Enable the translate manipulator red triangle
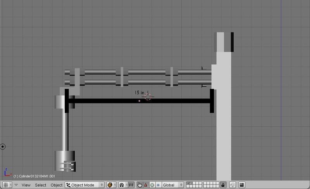This screenshot has height=189, width=310. pos(146,185)
